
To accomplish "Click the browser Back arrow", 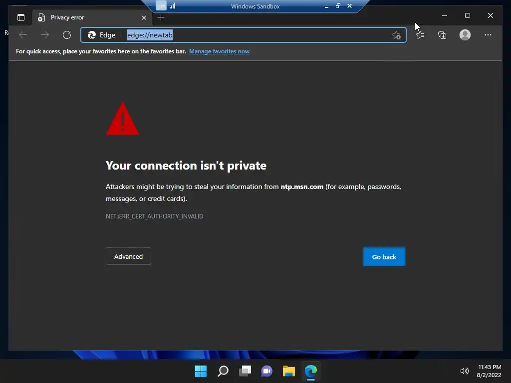I will (x=23, y=35).
